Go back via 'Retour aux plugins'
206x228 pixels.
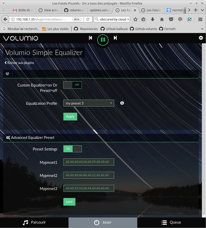19,63
